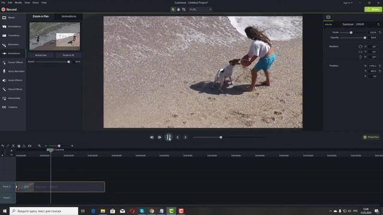Select the Summer clip on Track 2
383x215 pixels.
60,187
